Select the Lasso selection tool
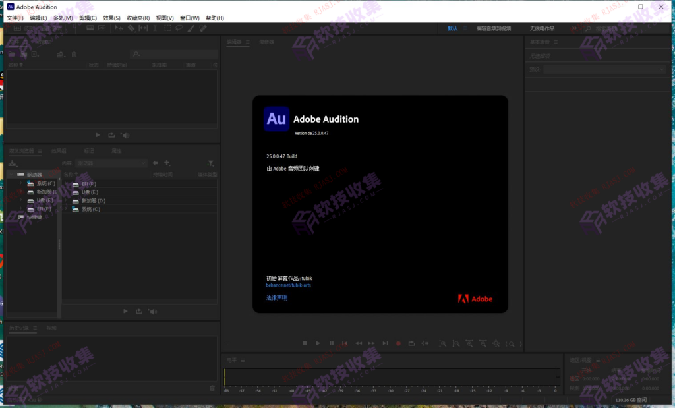Image resolution: width=675 pixels, height=408 pixels. [179, 29]
